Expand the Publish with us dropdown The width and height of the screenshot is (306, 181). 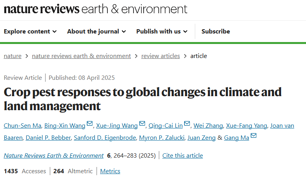tap(162, 32)
